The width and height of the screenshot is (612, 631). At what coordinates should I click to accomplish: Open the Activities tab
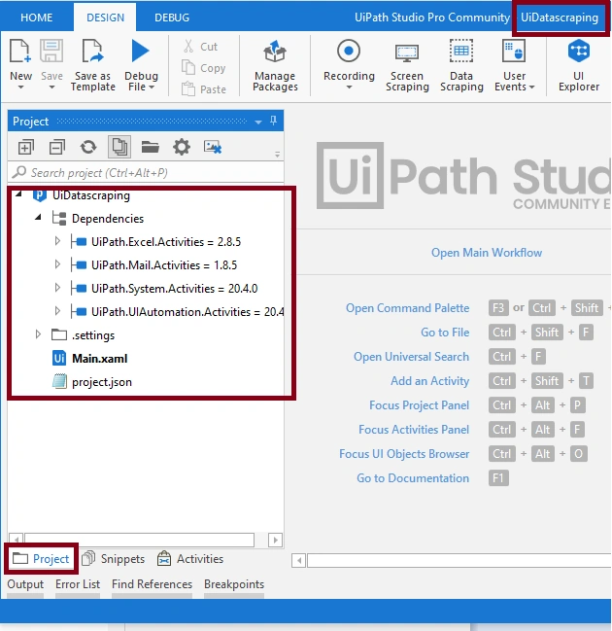tap(190, 558)
